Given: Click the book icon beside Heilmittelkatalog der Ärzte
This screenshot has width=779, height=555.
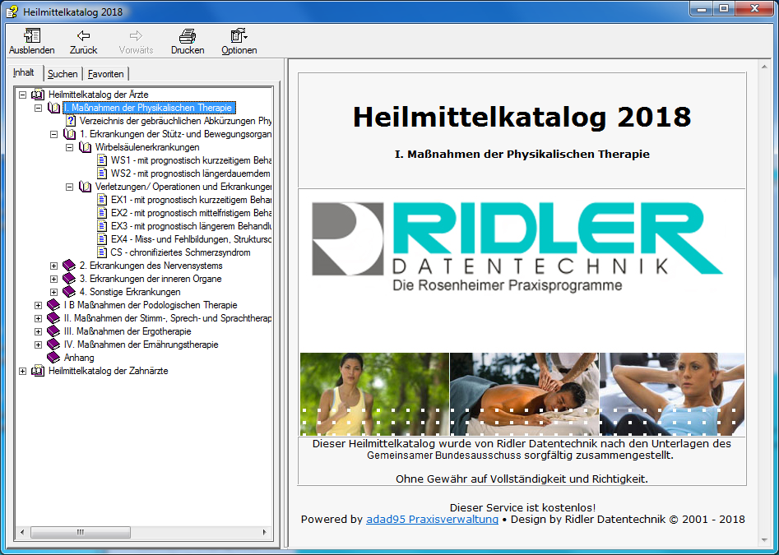Looking at the screenshot, I should [x=38, y=95].
